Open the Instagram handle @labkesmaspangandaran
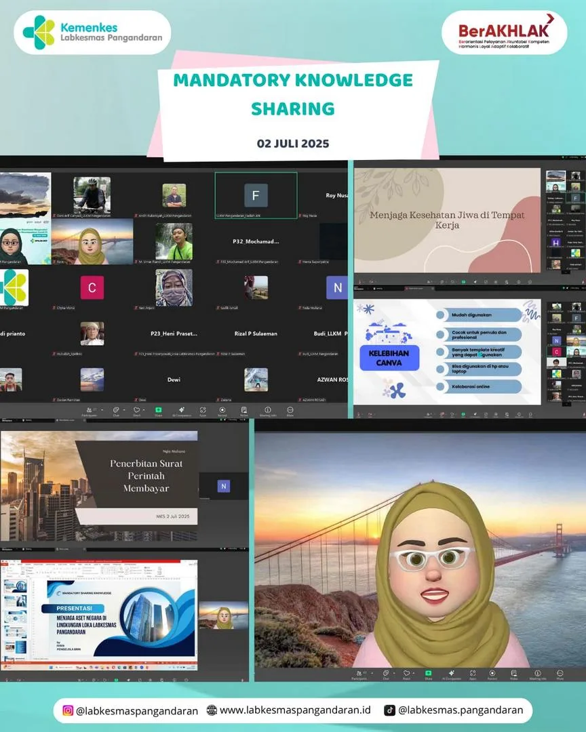586x732 pixels. pos(137,710)
